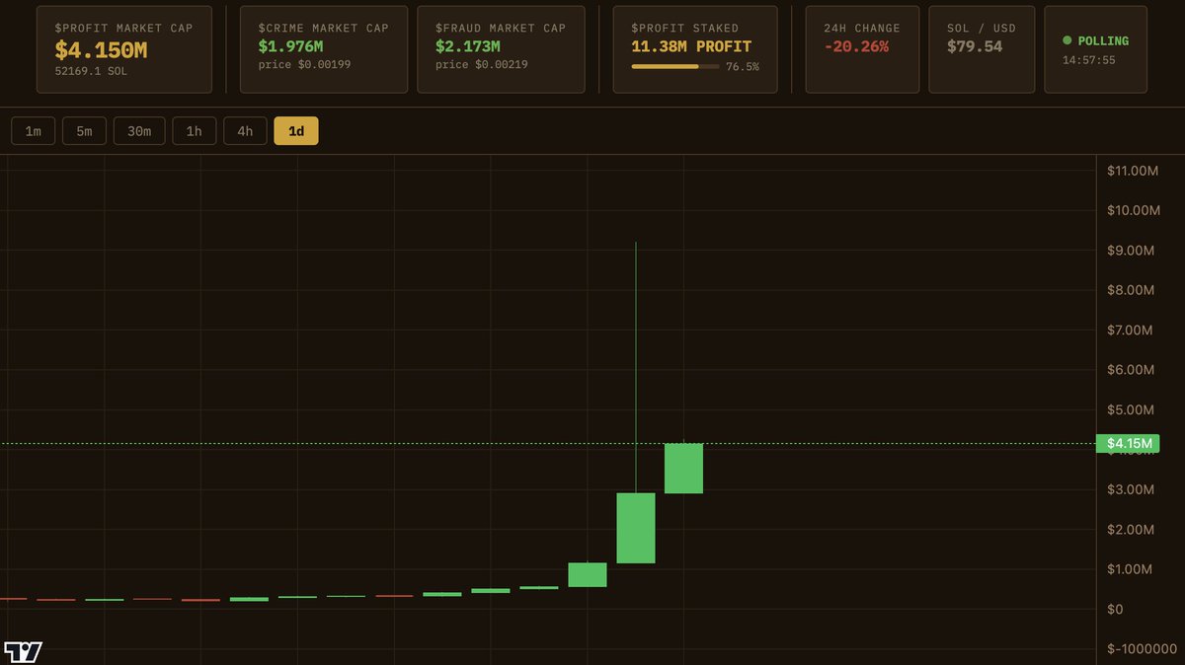Viewport: 1185px width, 665px height.
Task: Click the $6.00M axis label
Action: pyautogui.click(x=1130, y=370)
